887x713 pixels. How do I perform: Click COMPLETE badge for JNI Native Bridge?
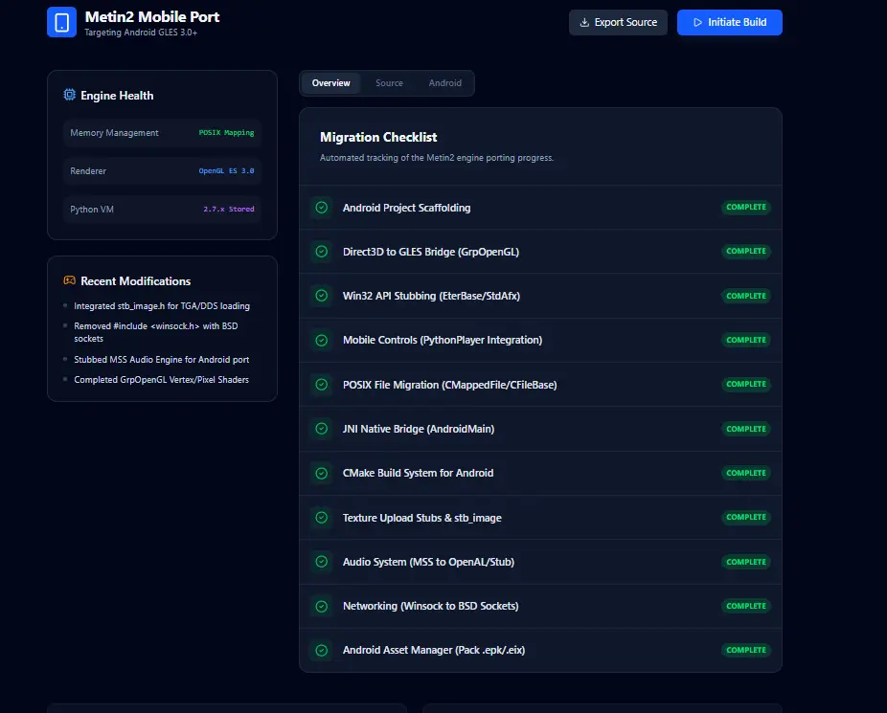click(x=746, y=429)
